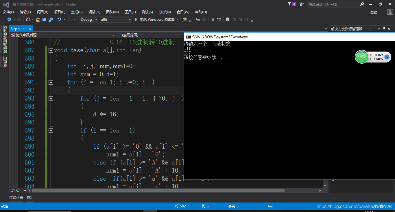Screen dimensions: 395x212
Task: Click the cmd.exe window title icon
Action: [188, 37]
